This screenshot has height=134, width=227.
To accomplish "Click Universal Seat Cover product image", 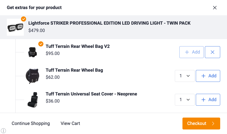I will [x=33, y=99].
